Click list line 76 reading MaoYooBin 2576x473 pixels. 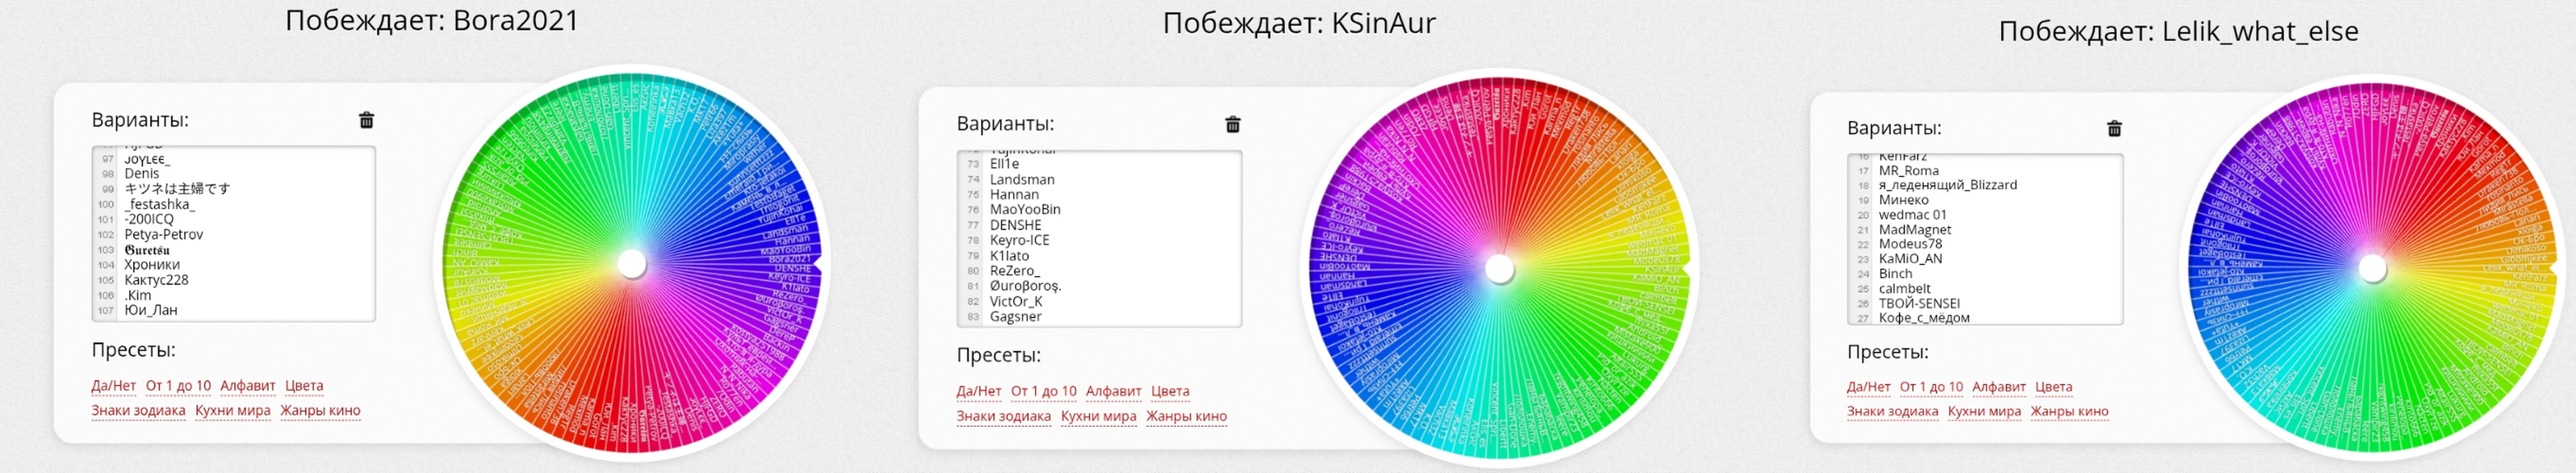(1025, 210)
